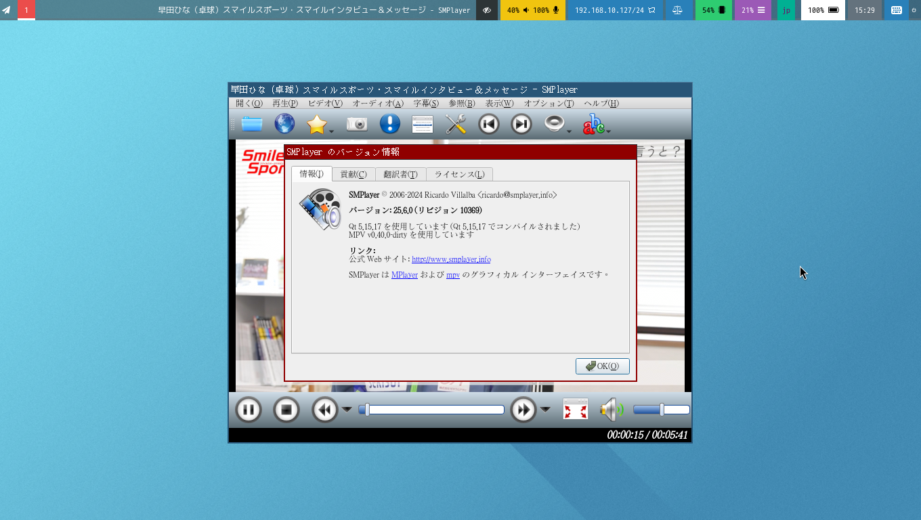Click the 00:00:15 / 00:05:41 time display
Screen dimensions: 921x520
(647, 435)
